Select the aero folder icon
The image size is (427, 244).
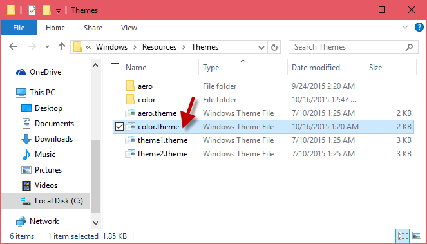point(130,86)
